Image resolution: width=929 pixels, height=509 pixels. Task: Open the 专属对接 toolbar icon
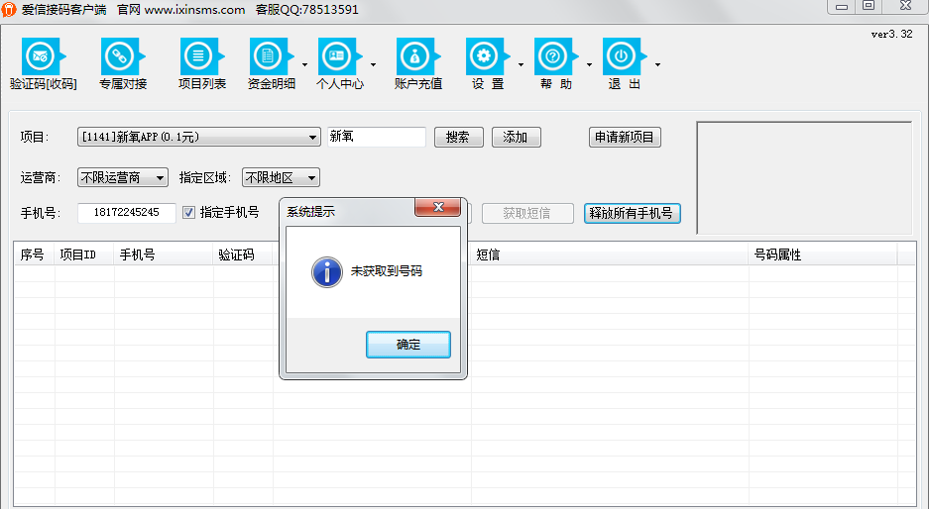click(123, 56)
